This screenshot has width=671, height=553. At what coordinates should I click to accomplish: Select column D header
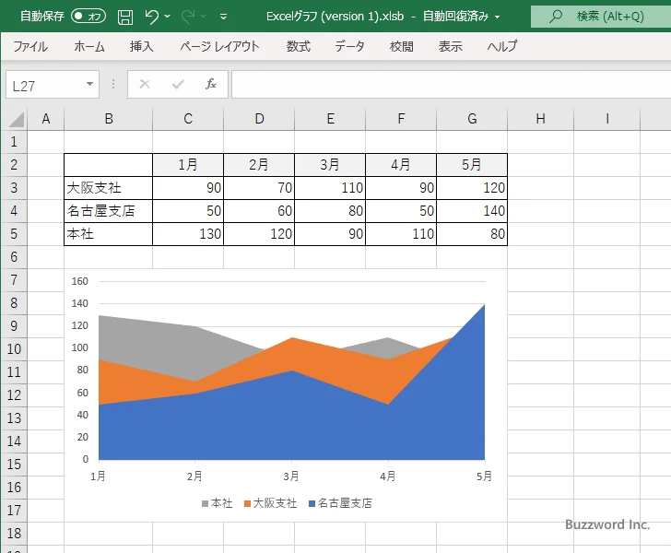click(x=259, y=119)
